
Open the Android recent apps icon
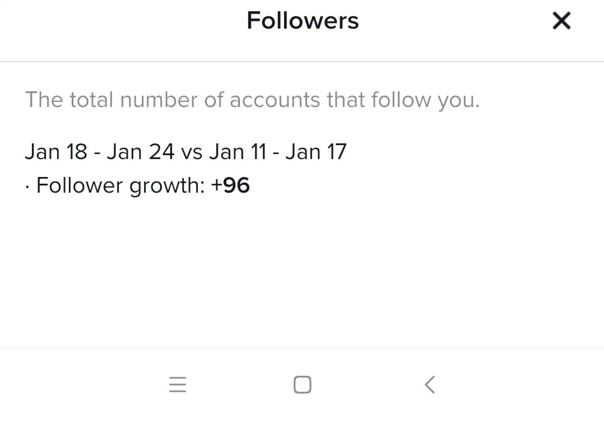(178, 385)
